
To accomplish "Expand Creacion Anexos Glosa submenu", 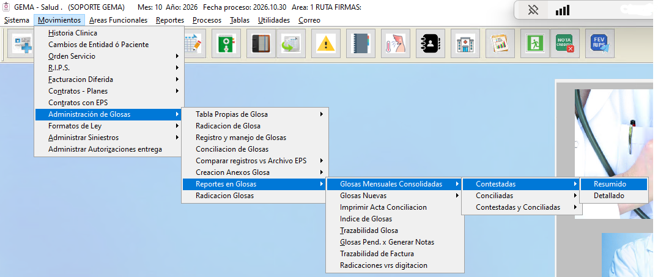I will pyautogui.click(x=255, y=172).
